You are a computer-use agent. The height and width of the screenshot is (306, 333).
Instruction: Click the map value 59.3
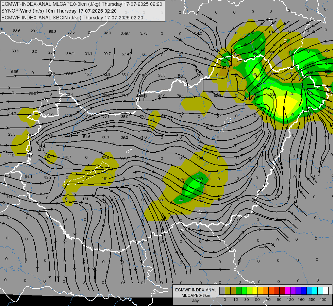tap(52, 32)
